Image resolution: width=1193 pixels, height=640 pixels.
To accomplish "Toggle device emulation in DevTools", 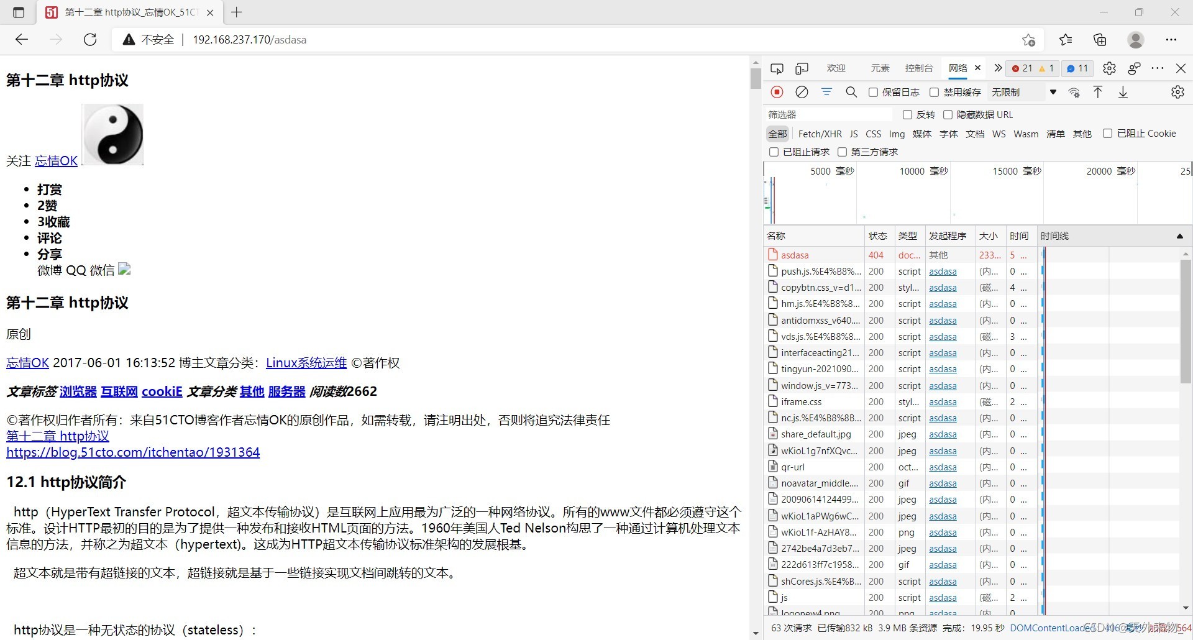I will pos(802,68).
